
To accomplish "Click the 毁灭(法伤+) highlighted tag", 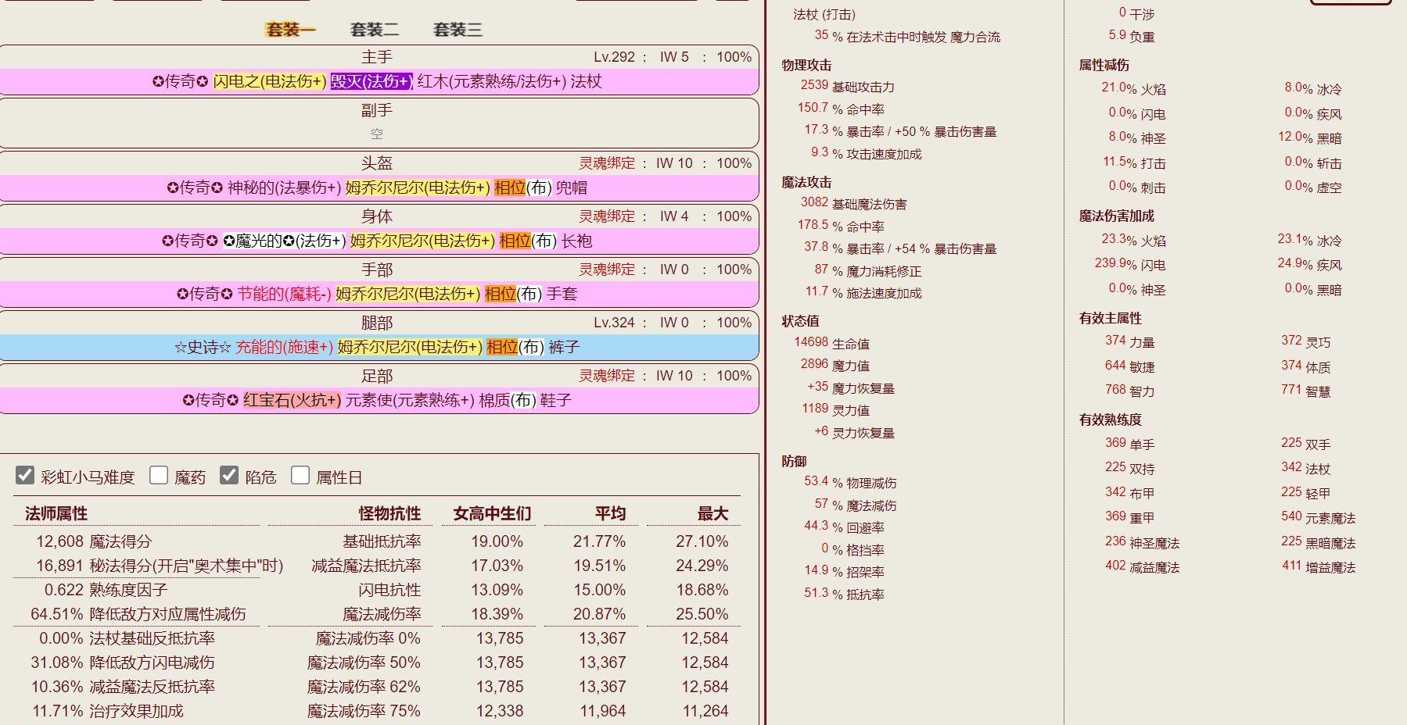I will (371, 81).
